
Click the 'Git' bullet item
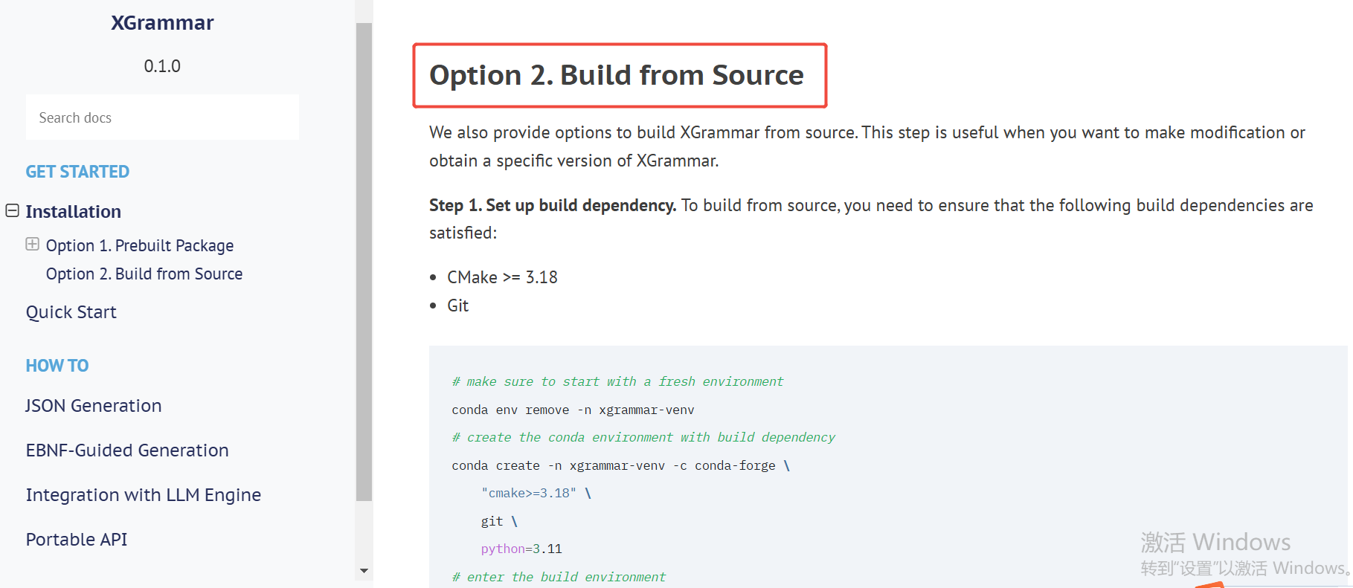457,306
